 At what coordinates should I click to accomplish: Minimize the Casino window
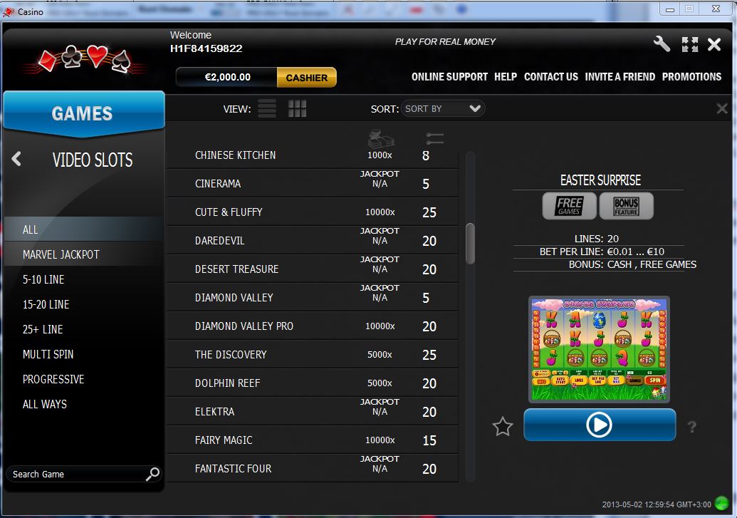670,9
